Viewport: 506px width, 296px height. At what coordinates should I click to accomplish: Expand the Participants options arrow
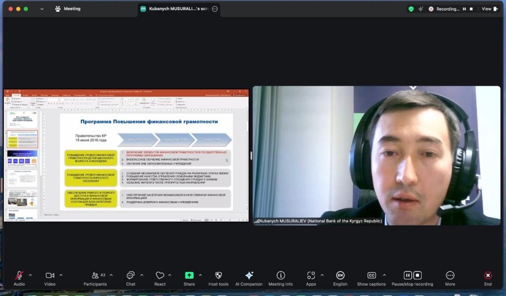pyautogui.click(x=111, y=275)
